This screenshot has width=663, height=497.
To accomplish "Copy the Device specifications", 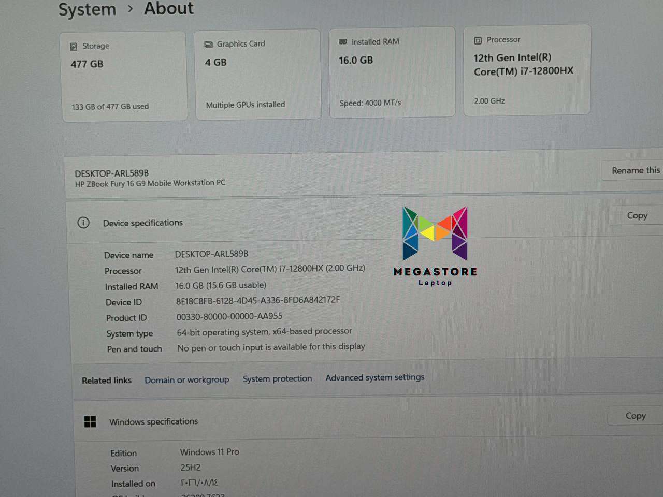I will (x=636, y=215).
